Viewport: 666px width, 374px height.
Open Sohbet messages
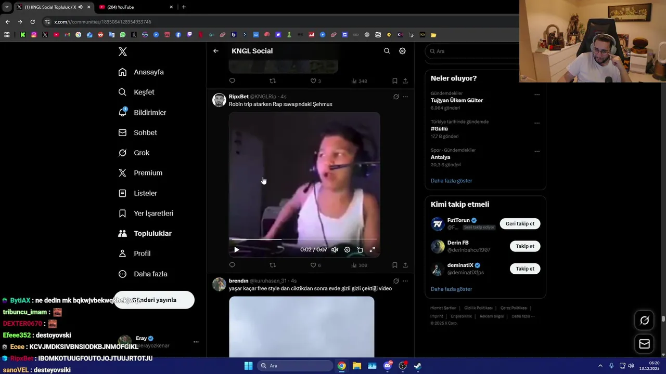tap(137, 132)
